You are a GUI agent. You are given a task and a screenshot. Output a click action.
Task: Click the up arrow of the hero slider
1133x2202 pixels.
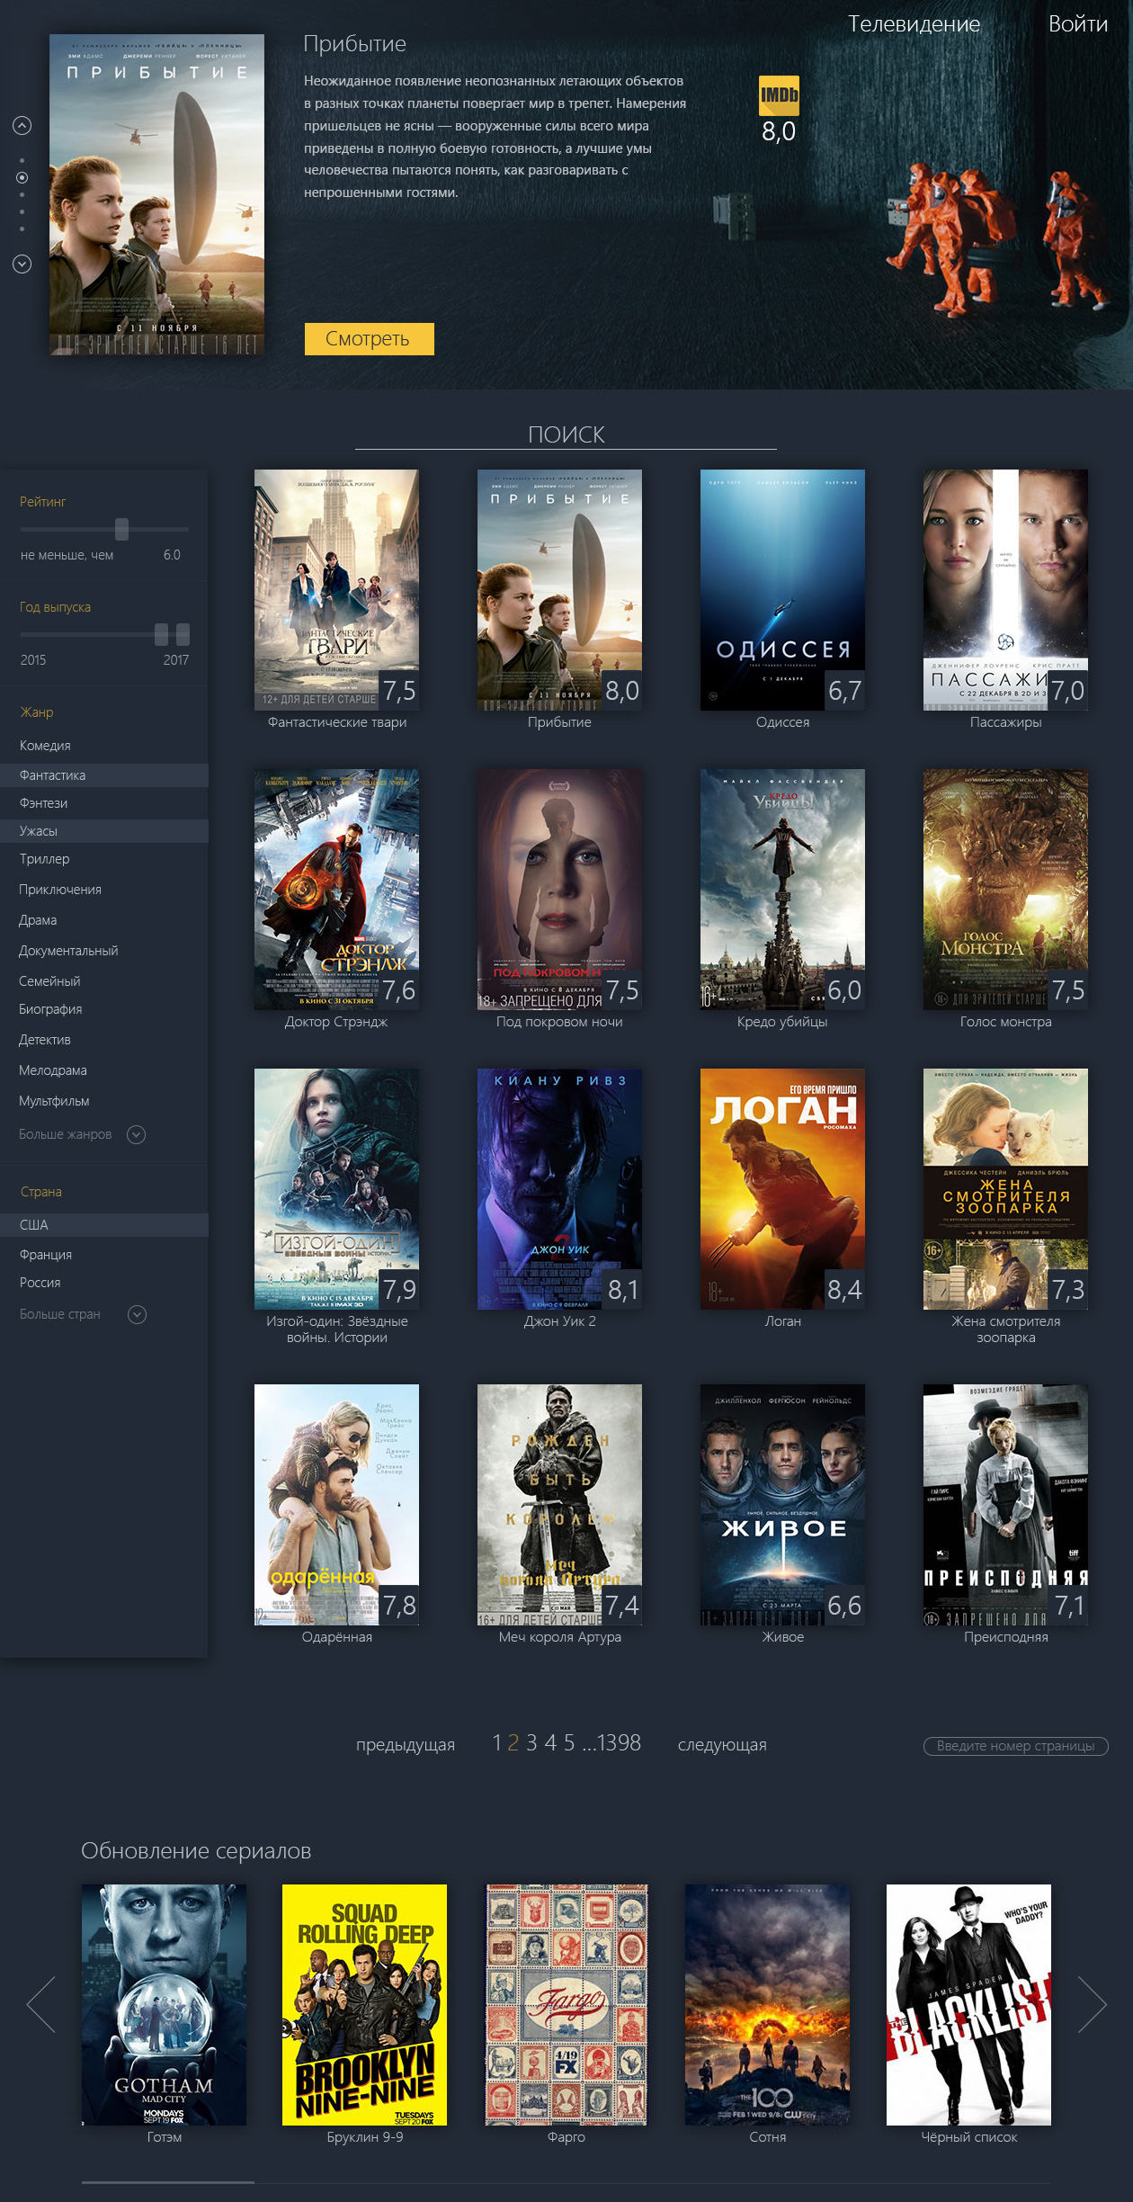click(x=22, y=126)
